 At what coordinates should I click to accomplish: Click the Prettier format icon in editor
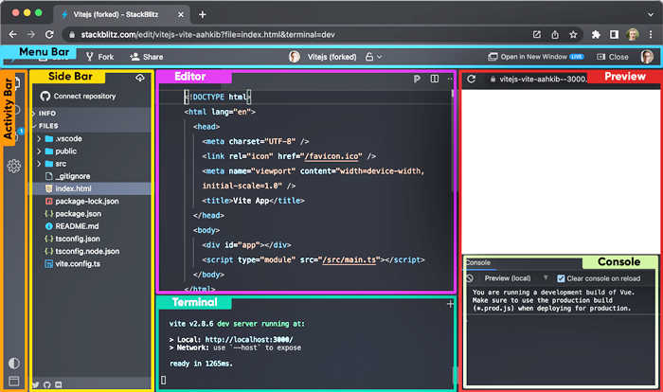(417, 79)
